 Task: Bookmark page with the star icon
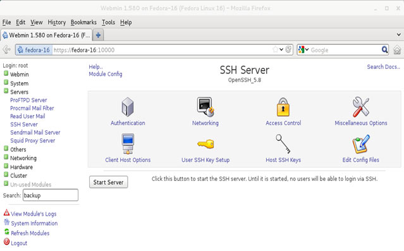(275, 49)
